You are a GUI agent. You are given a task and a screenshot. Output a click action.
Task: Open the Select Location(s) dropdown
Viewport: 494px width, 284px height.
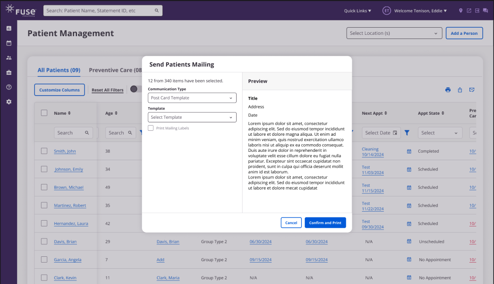click(394, 33)
